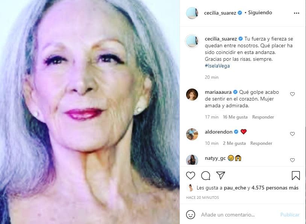The image size is (306, 224).
Task: Click maria aura's profile picture avatar
Action: click(x=192, y=94)
